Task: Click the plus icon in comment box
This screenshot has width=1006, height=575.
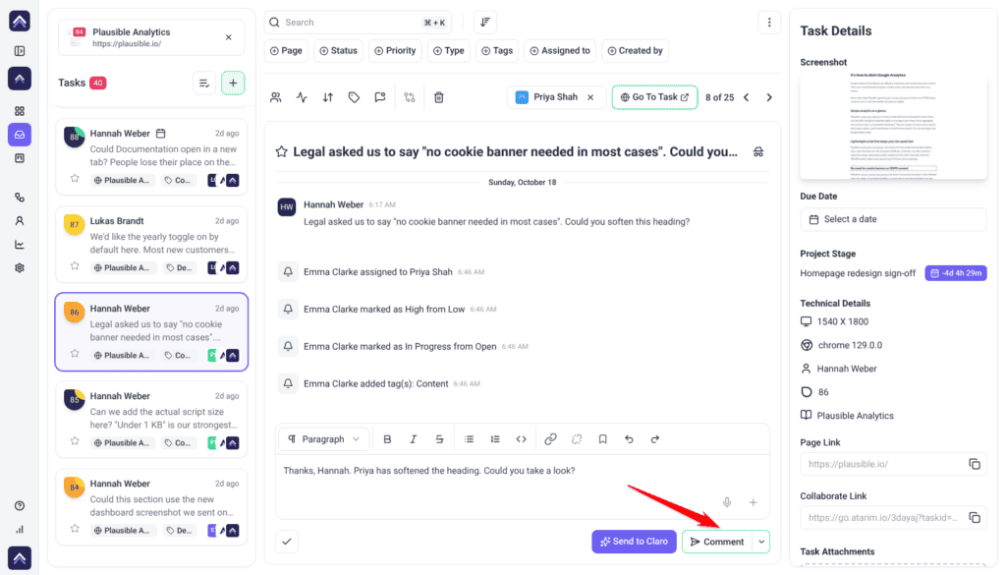Action: pyautogui.click(x=754, y=502)
